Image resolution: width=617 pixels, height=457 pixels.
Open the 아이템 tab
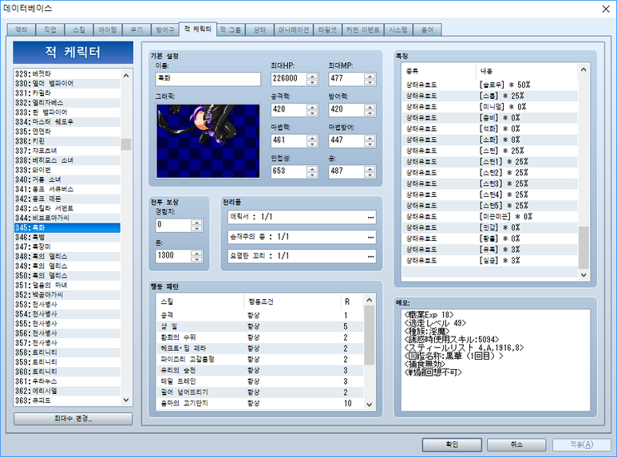(x=108, y=30)
